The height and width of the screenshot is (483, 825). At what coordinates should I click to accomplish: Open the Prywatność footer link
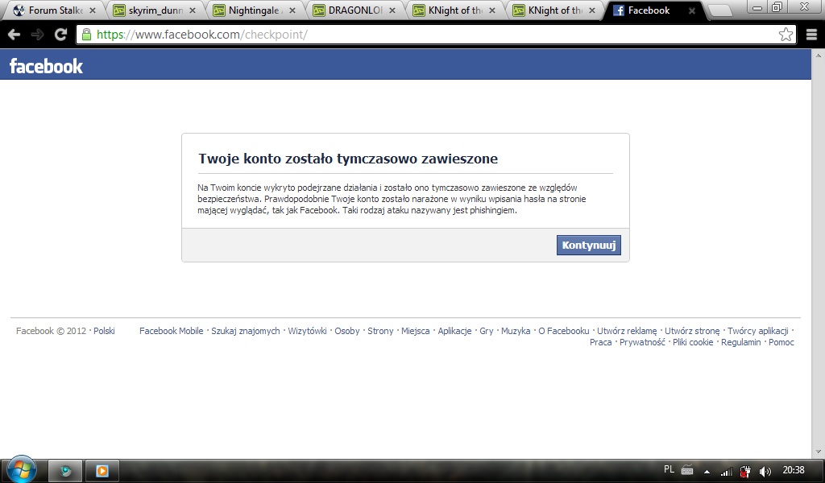tap(642, 343)
